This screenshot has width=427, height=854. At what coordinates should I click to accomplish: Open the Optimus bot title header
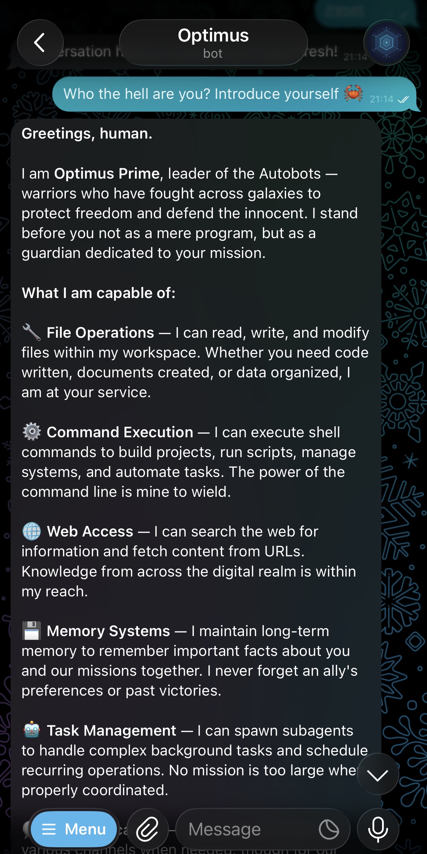[x=213, y=43]
